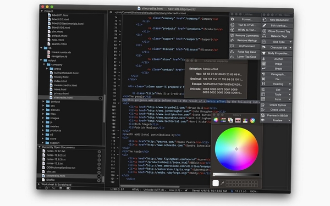Select the image palettes tab in Colors
Viewport: 330px width, 206px height.
click(238, 120)
